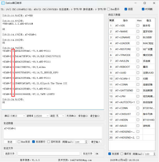Check Hex box for AT+SCAN=1 row
This screenshot has width=159, height=162.
click(138, 79)
